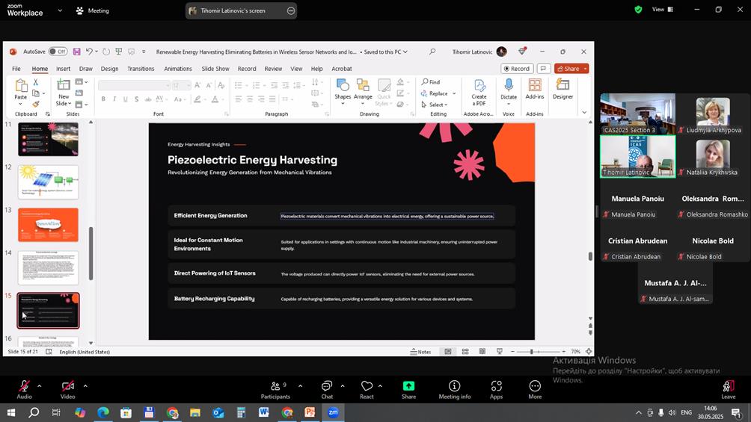Open Zoom Meeting info

click(455, 390)
